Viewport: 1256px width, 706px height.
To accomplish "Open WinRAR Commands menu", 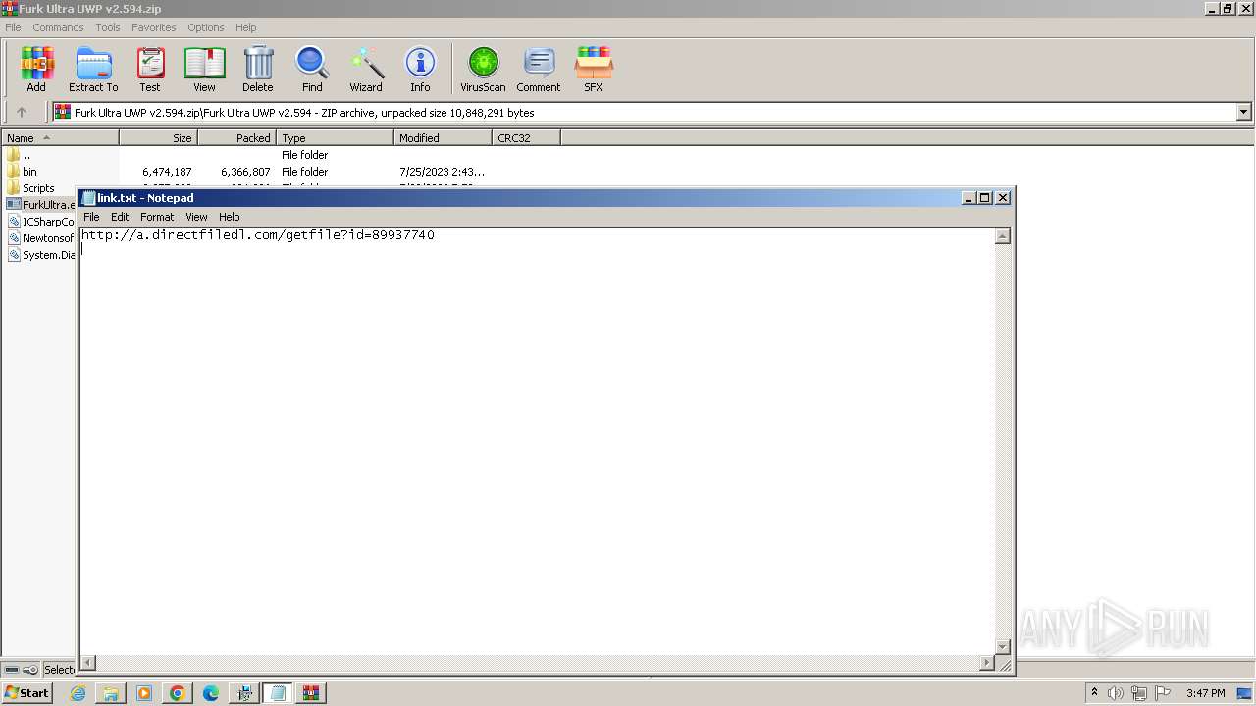I will click(58, 27).
